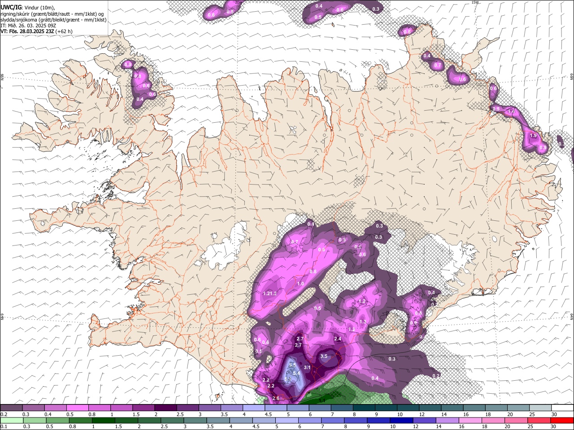The image size is (574, 430).
Task: Click the 2.4 snowfall value on the map
Action: pyautogui.click(x=338, y=339)
